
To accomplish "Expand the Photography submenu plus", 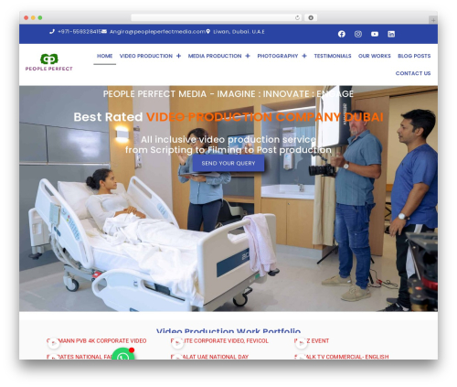I will (304, 56).
